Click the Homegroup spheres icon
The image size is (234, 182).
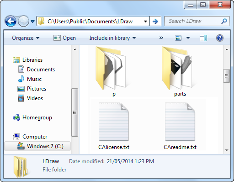(16, 118)
